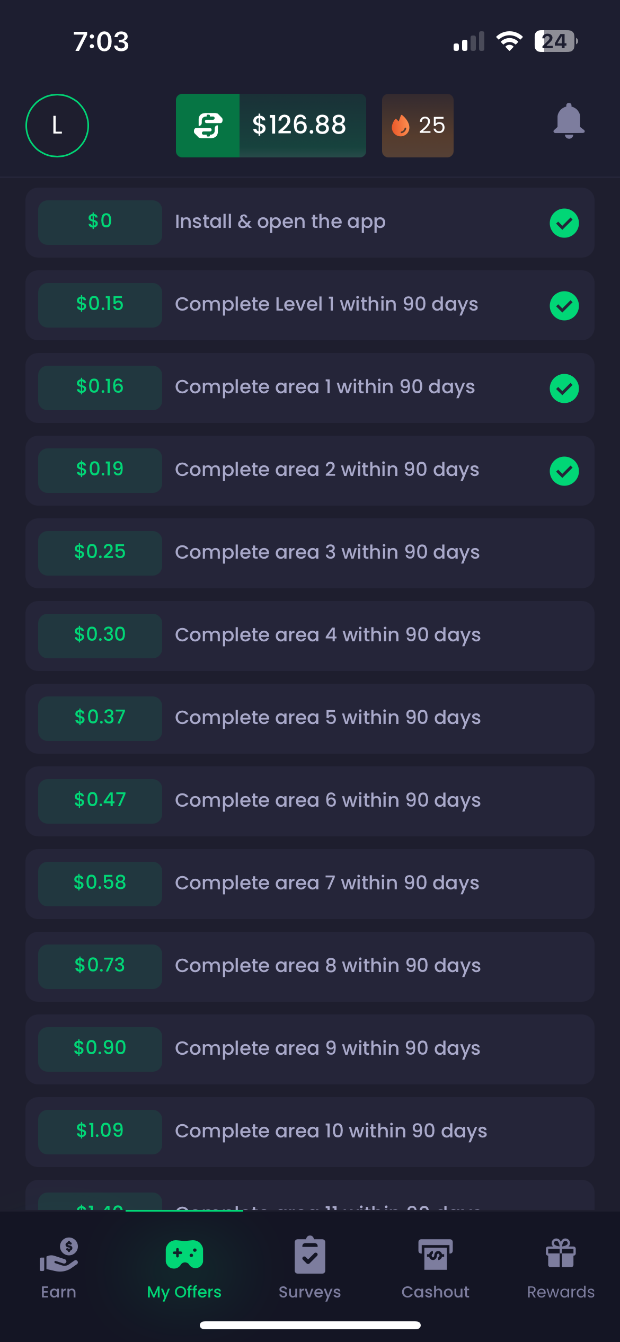Image resolution: width=620 pixels, height=1342 pixels.
Task: Select the Complete area 3 within 90 days task
Action: tap(310, 553)
